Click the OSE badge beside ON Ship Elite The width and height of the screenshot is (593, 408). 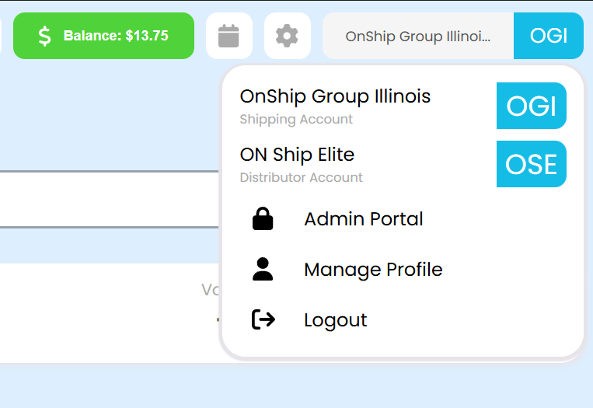click(x=531, y=164)
